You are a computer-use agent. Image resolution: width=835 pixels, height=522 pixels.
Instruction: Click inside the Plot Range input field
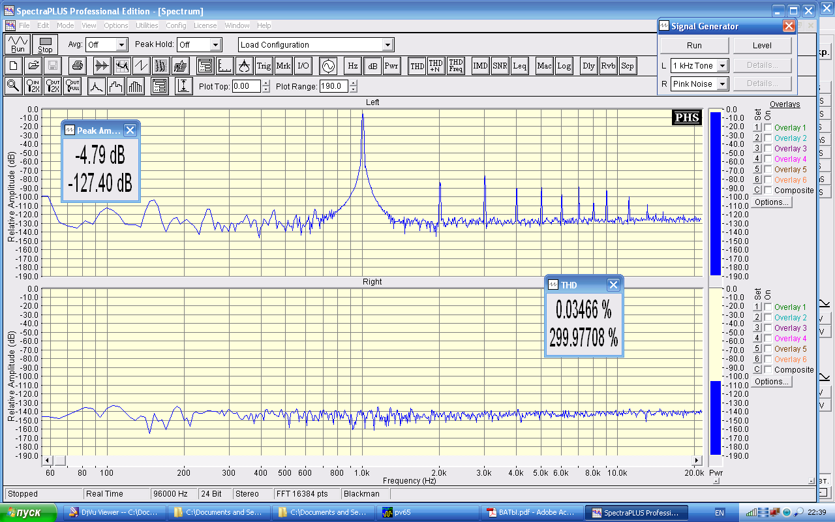point(333,86)
